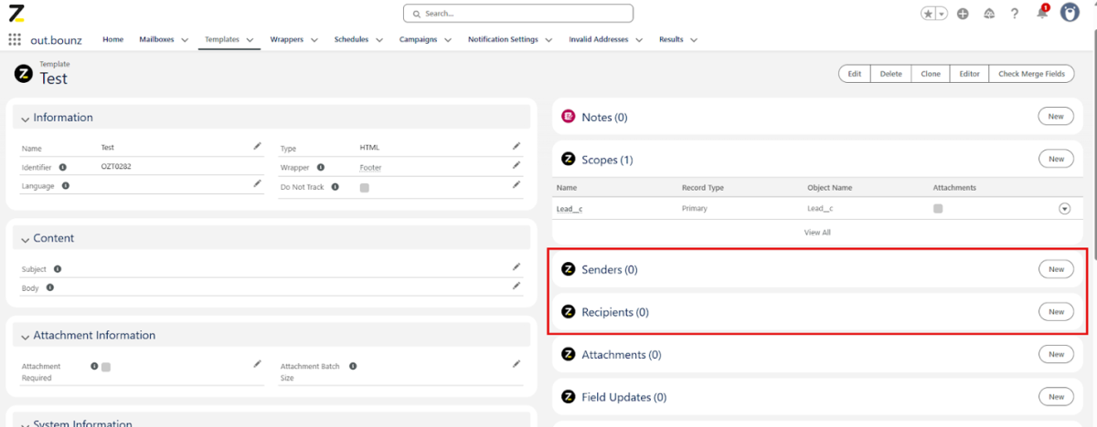Toggle the Attachment Required checkbox

(106, 367)
